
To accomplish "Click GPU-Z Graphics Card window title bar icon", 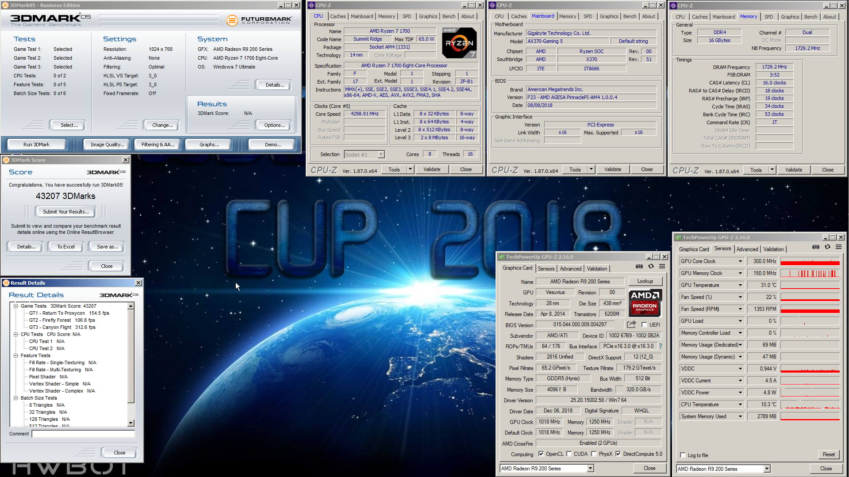I will click(x=502, y=257).
